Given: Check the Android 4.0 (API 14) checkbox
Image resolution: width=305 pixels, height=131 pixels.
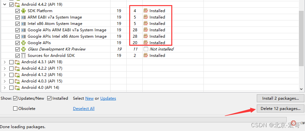Looking at the screenshot, I should tap(11, 88).
